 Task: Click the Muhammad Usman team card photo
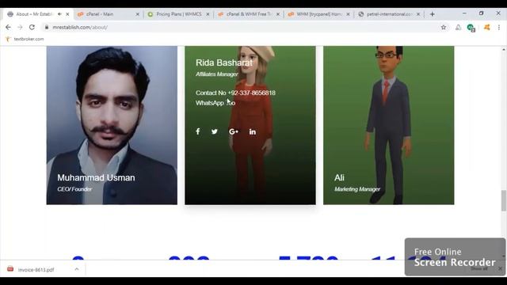click(112, 125)
